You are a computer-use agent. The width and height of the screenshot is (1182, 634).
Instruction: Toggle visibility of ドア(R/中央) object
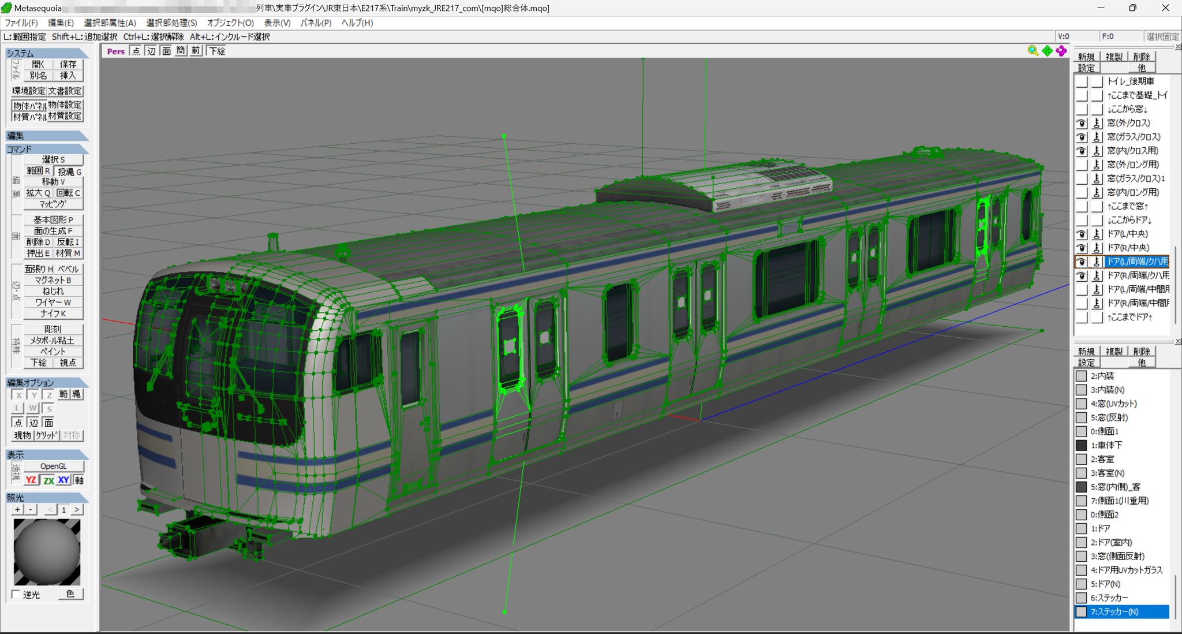coord(1082,248)
